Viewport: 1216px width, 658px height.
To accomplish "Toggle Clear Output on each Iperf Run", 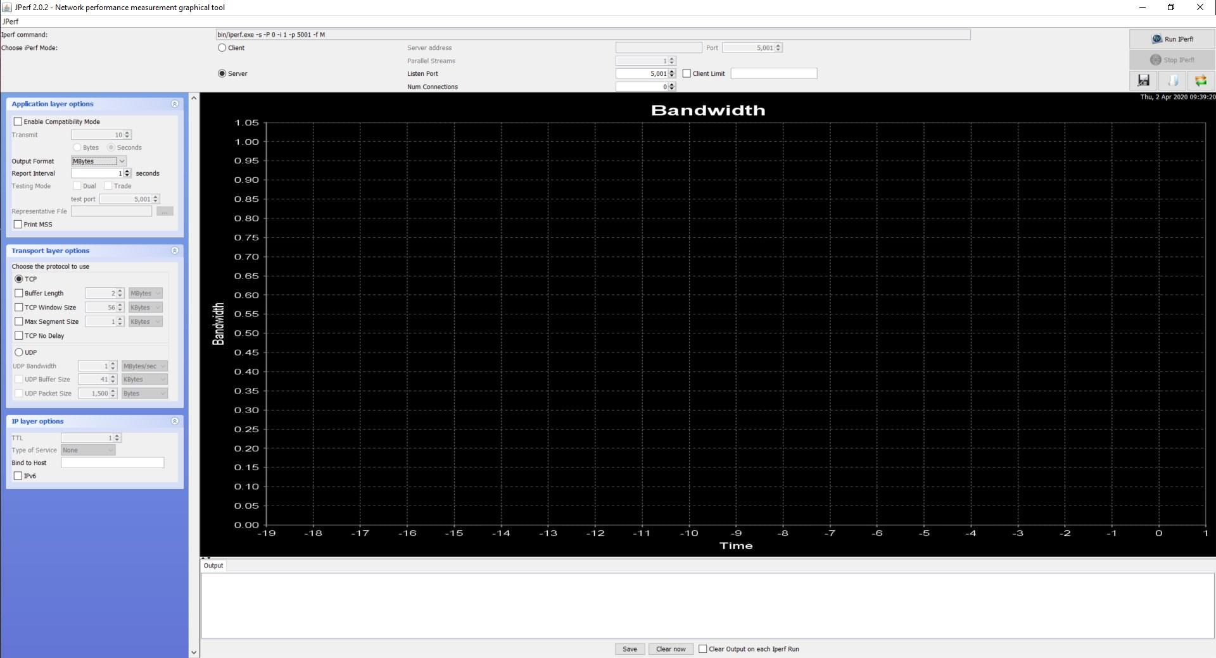I will click(703, 649).
